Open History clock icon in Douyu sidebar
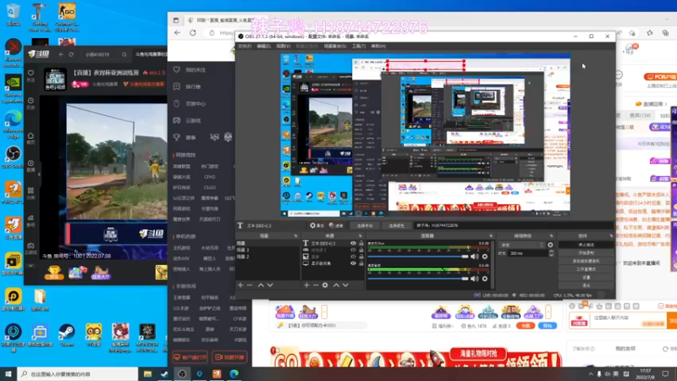This screenshot has width=677, height=381. click(x=30, y=102)
